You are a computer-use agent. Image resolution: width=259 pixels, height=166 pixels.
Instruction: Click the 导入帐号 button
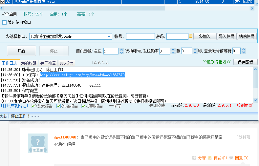pyautogui.click(x=227, y=36)
